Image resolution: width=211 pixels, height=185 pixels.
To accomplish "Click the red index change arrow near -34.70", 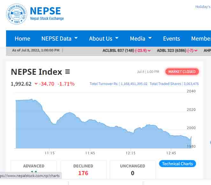I will pyautogui.click(x=36, y=84).
